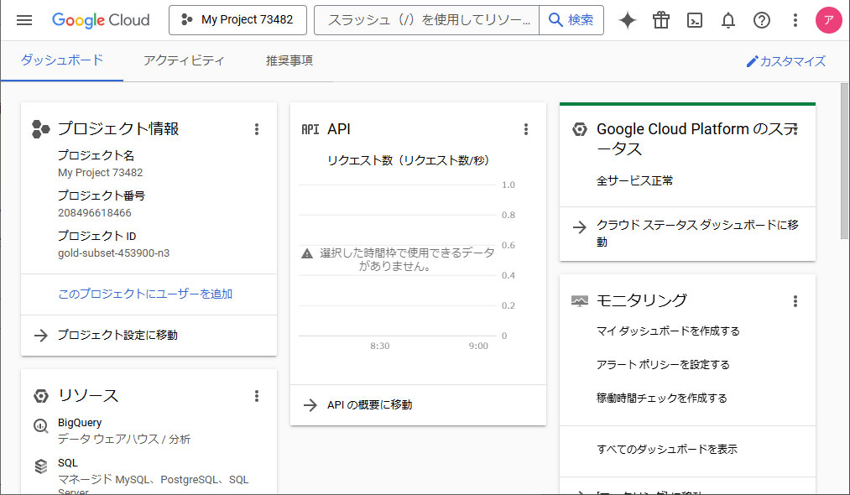Click the page vertical scrollbar
This screenshot has width=850, height=495.
845,160
